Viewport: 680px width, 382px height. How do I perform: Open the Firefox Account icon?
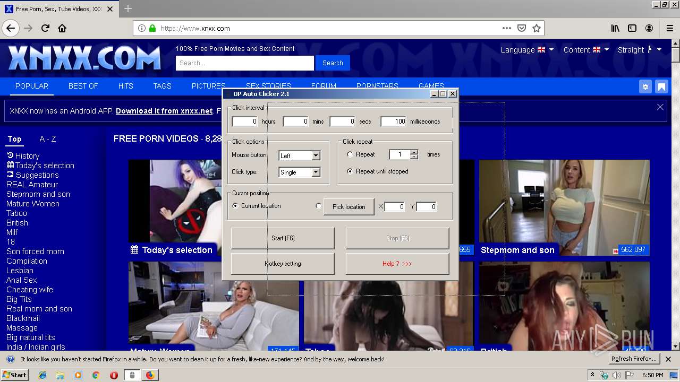(649, 28)
